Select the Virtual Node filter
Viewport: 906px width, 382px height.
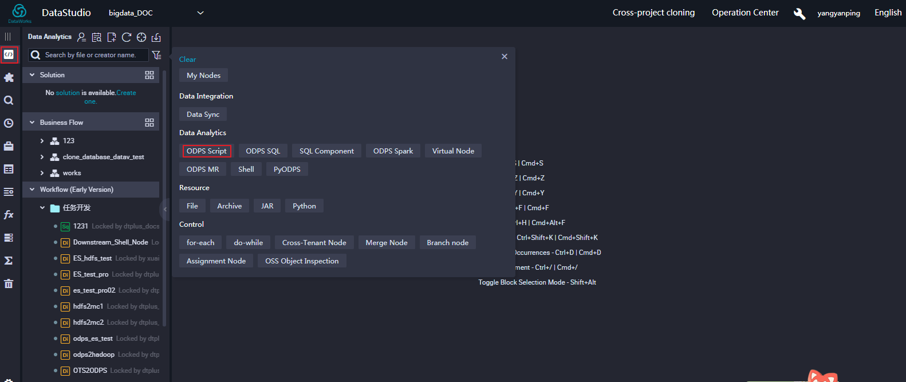pyautogui.click(x=453, y=151)
